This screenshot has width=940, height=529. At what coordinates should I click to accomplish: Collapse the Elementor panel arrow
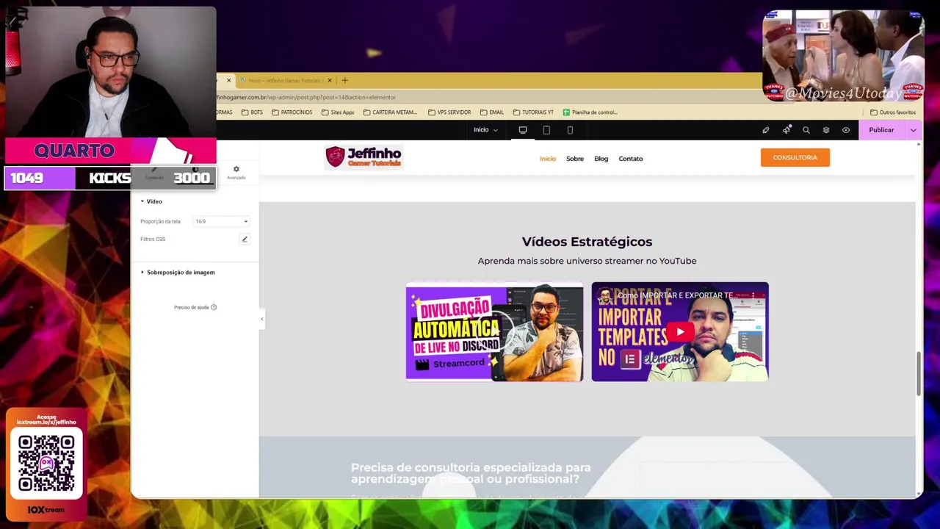261,318
